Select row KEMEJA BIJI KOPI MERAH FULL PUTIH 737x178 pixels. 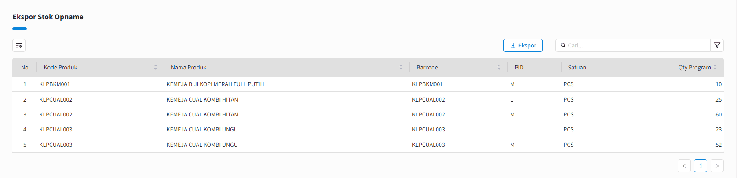click(x=368, y=84)
